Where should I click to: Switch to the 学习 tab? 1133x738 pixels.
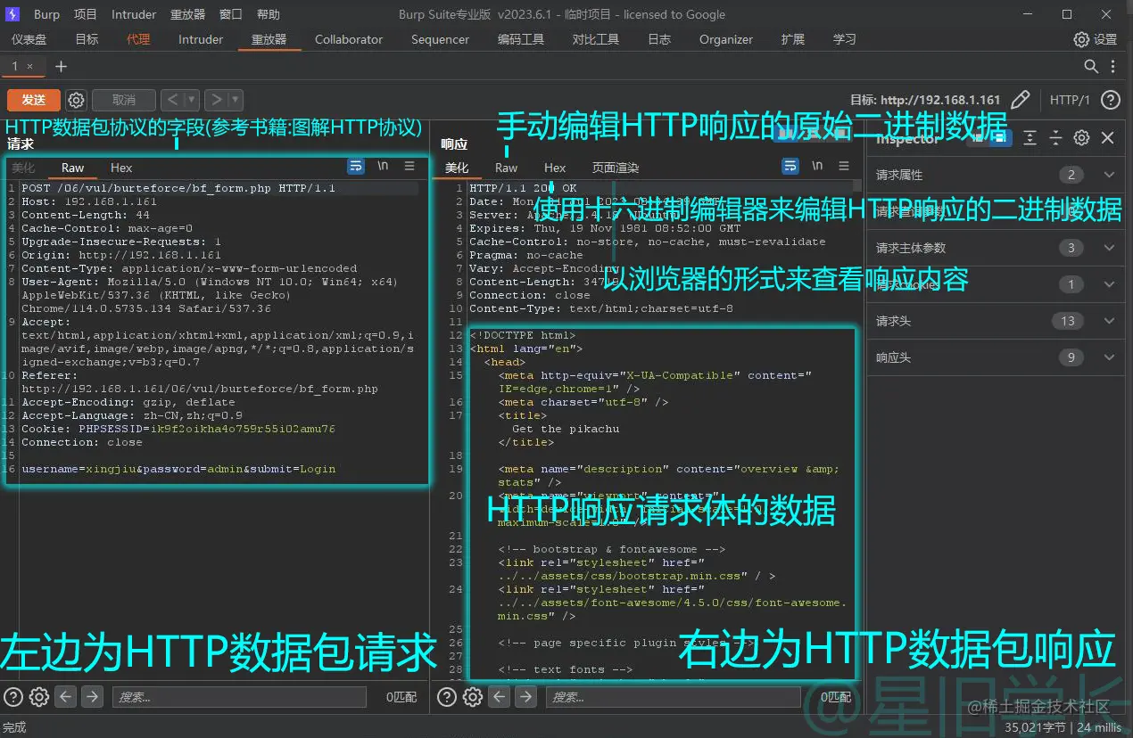pyautogui.click(x=844, y=39)
